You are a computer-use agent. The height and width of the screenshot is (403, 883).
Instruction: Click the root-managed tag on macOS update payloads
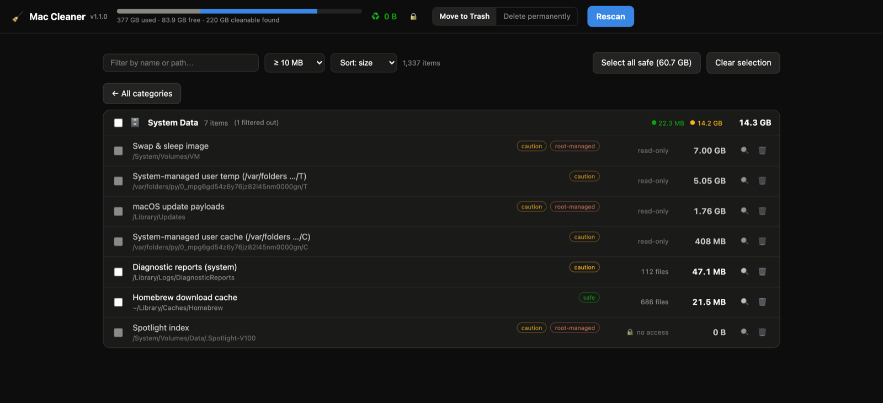[x=575, y=207]
